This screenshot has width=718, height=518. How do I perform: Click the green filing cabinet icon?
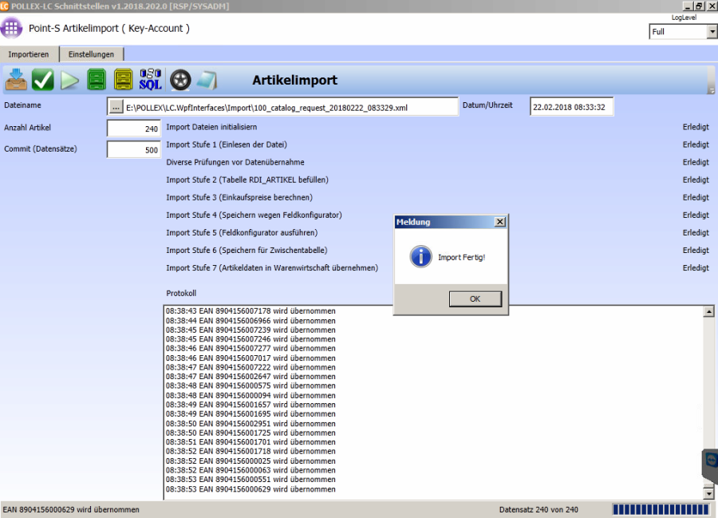coord(97,80)
